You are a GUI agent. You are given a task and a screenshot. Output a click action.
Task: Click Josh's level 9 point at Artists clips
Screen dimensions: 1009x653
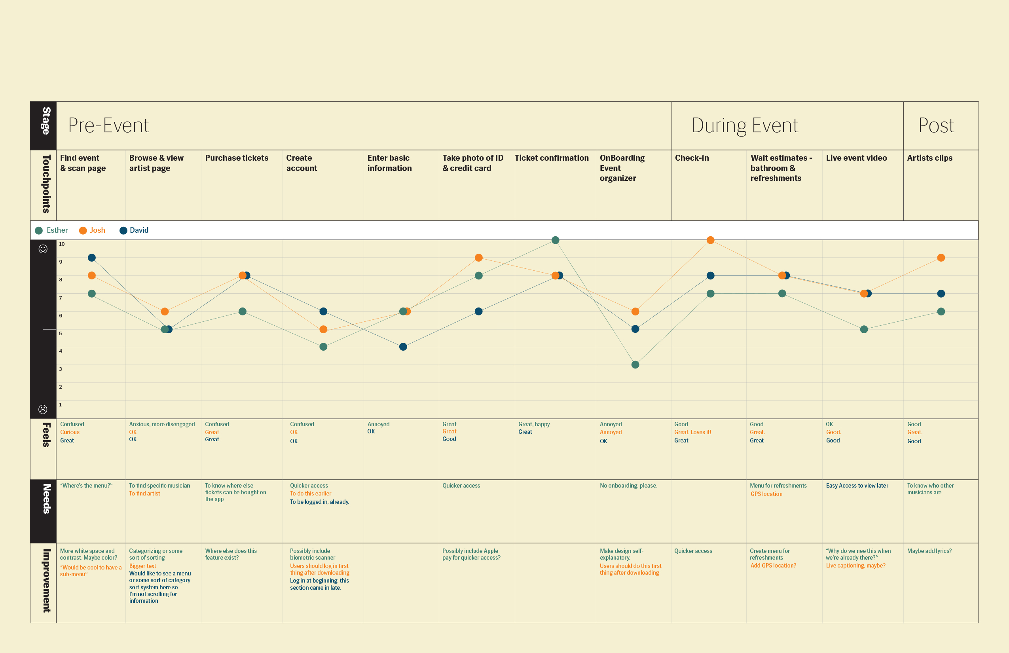941,258
